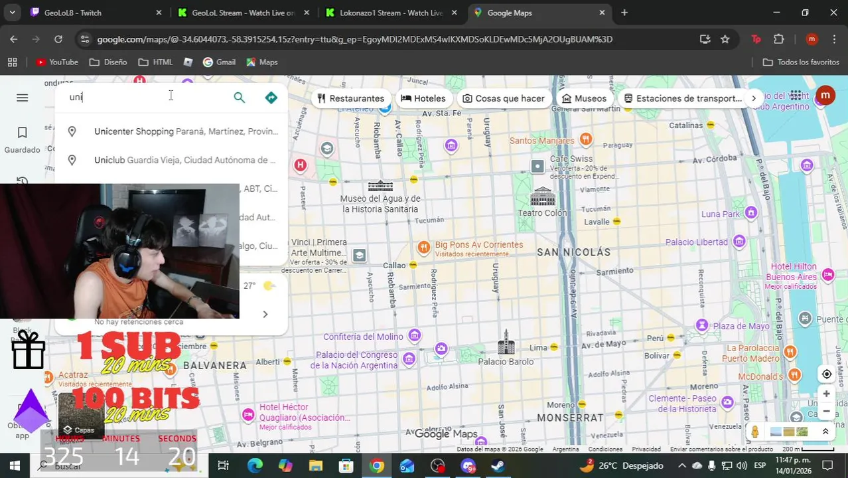Open the Google Maps hamburger menu
This screenshot has height=478, width=848.
[x=22, y=98]
